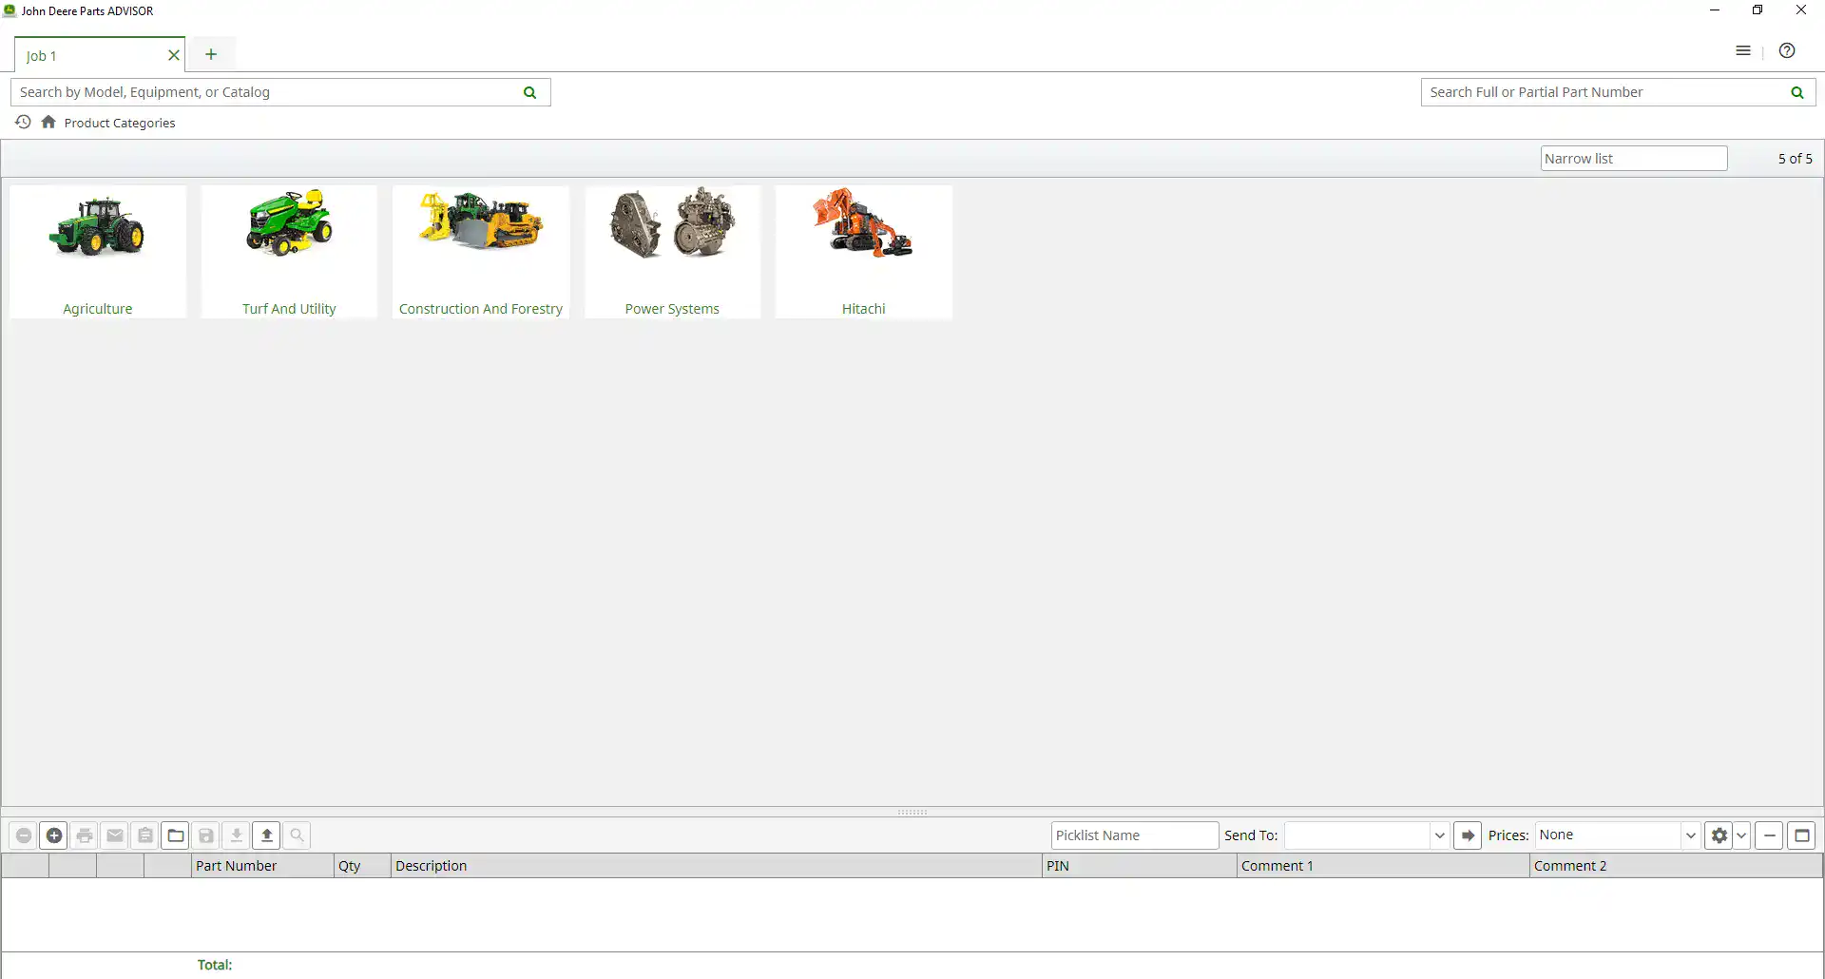Click the Product Categories breadcrumb
The height and width of the screenshot is (979, 1825).
(120, 123)
